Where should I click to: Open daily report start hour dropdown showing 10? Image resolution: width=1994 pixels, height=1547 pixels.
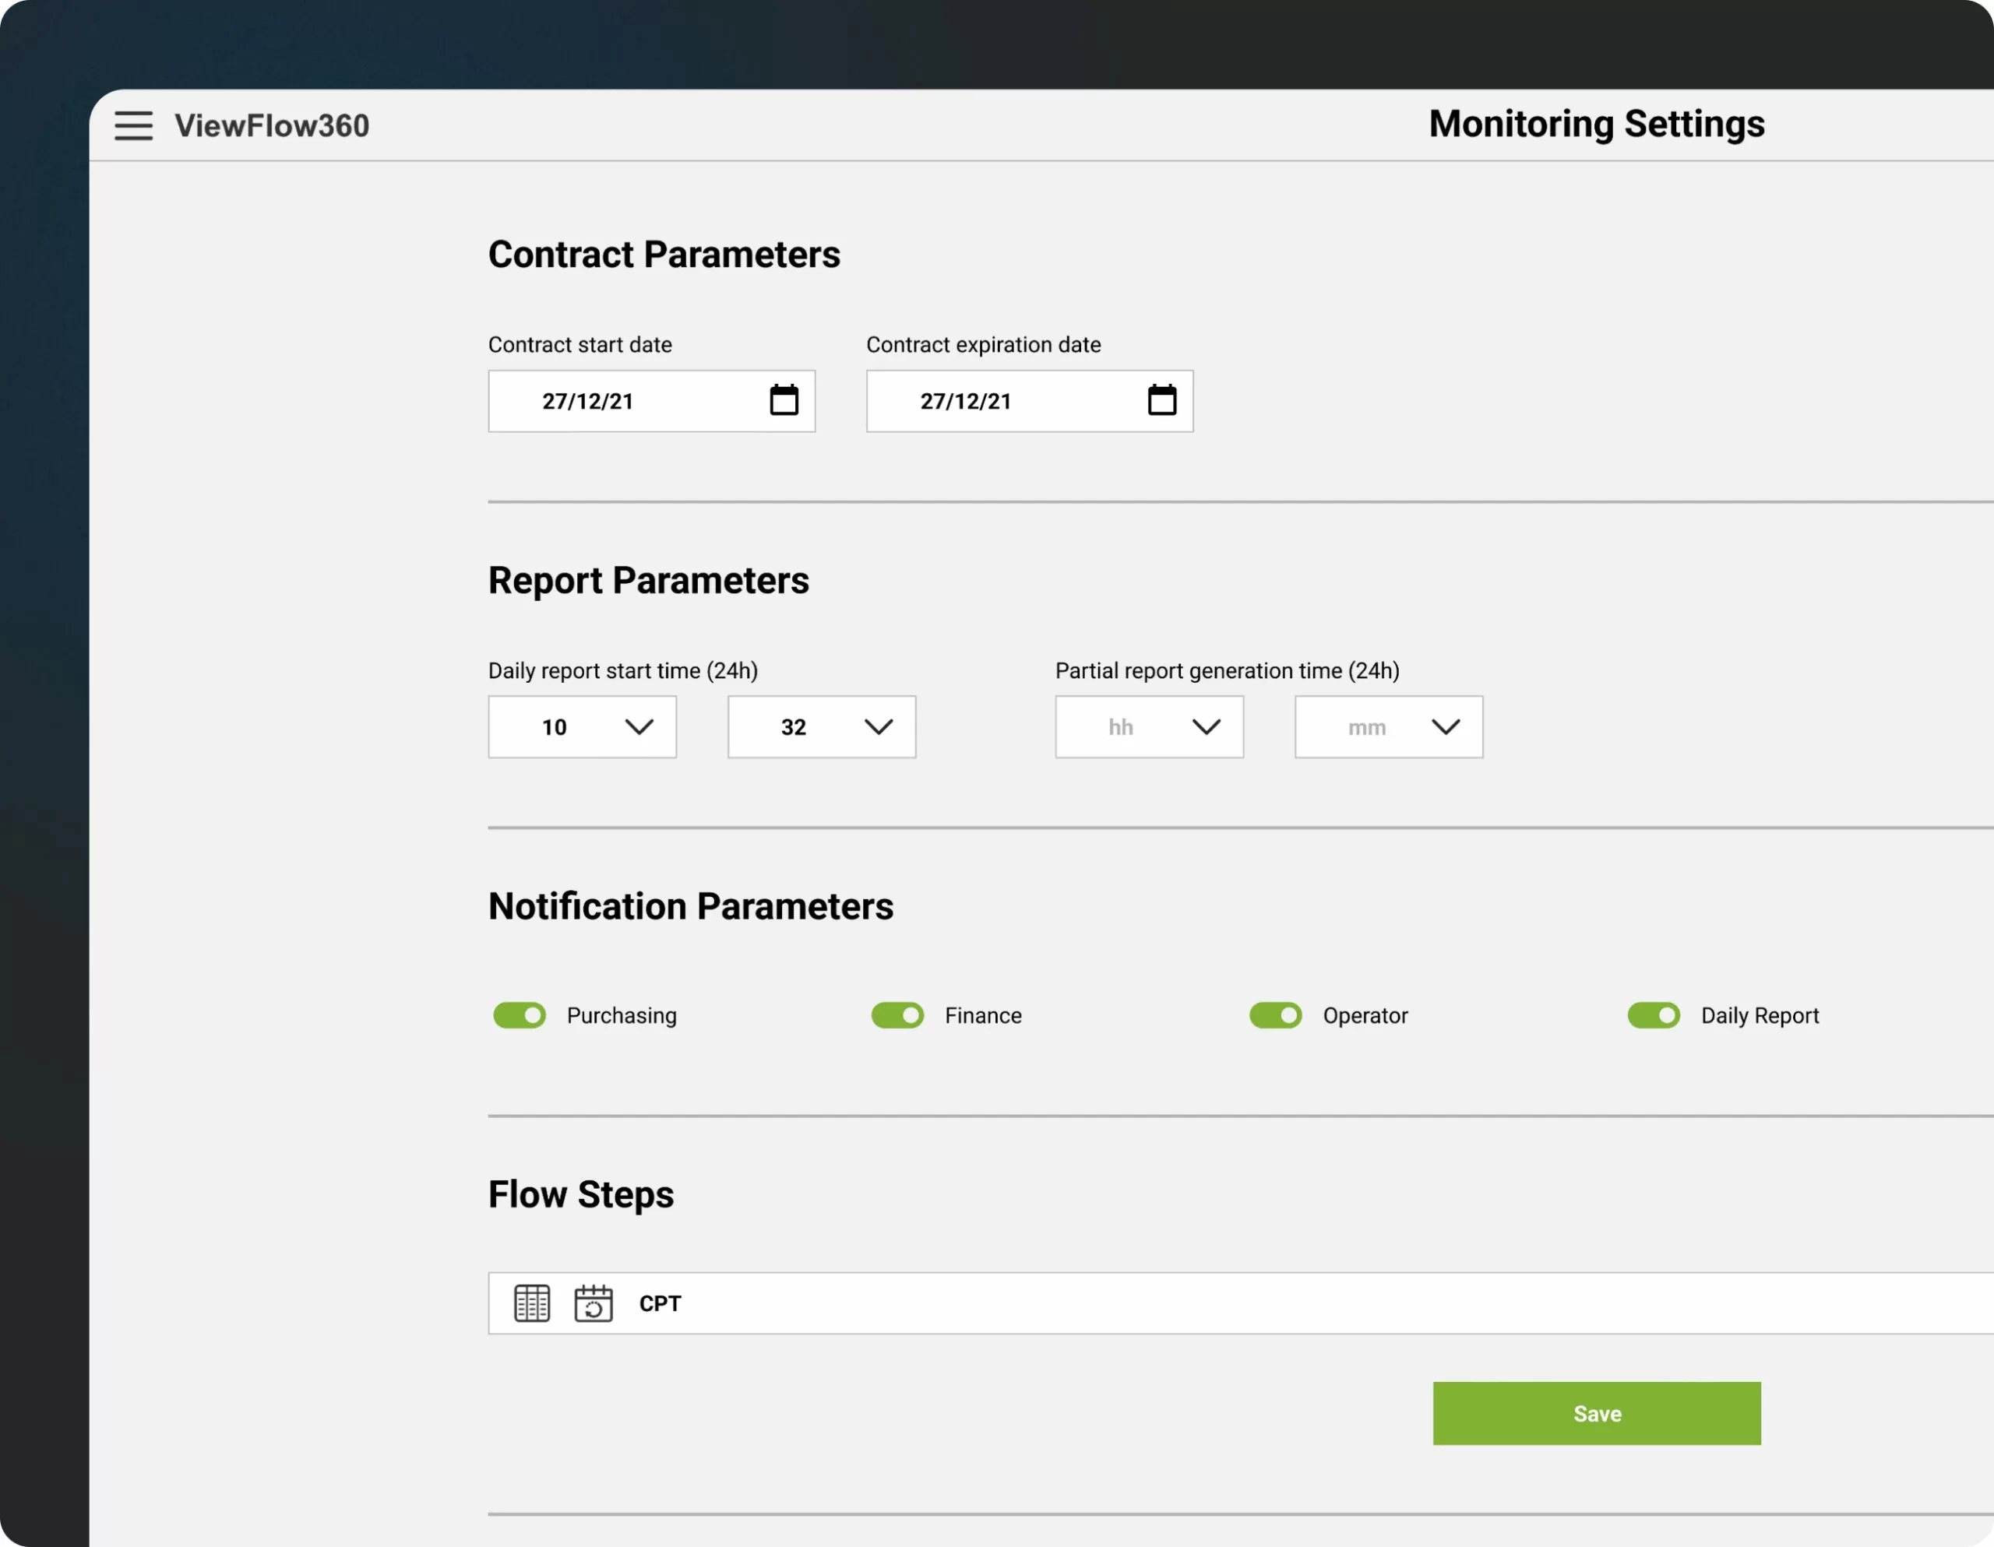point(583,726)
